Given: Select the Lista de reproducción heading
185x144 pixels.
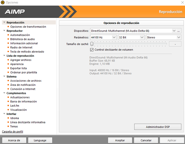Looking at the screenshot, I should point(20,56).
